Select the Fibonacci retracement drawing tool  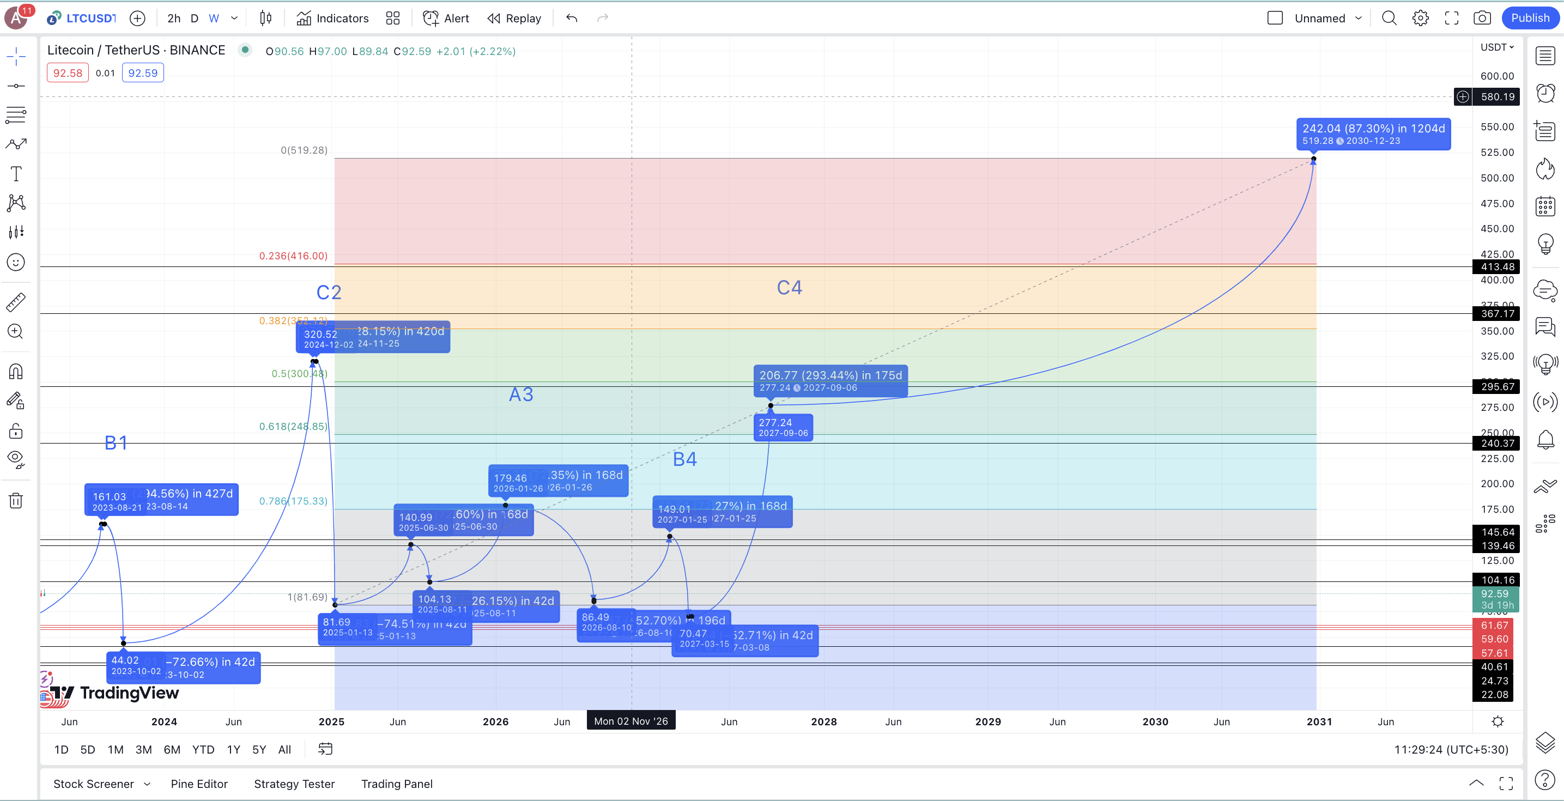click(16, 115)
